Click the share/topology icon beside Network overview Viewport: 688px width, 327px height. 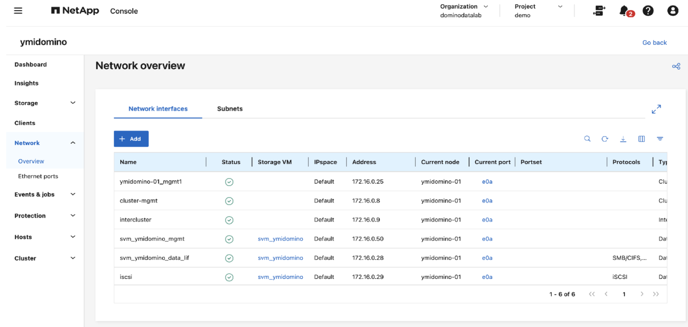pyautogui.click(x=676, y=66)
